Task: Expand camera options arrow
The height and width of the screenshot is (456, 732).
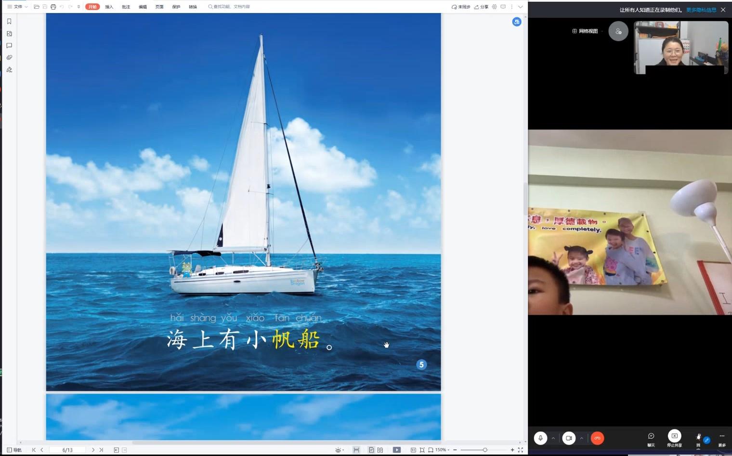Action: 582,438
